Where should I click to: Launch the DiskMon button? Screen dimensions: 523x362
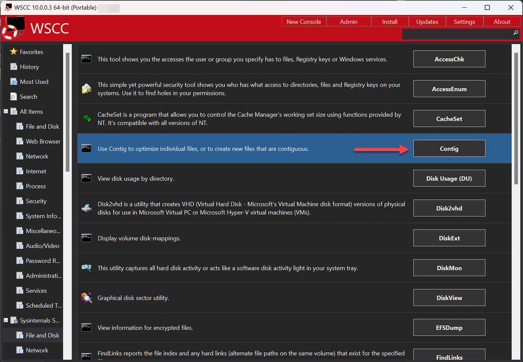tap(449, 268)
